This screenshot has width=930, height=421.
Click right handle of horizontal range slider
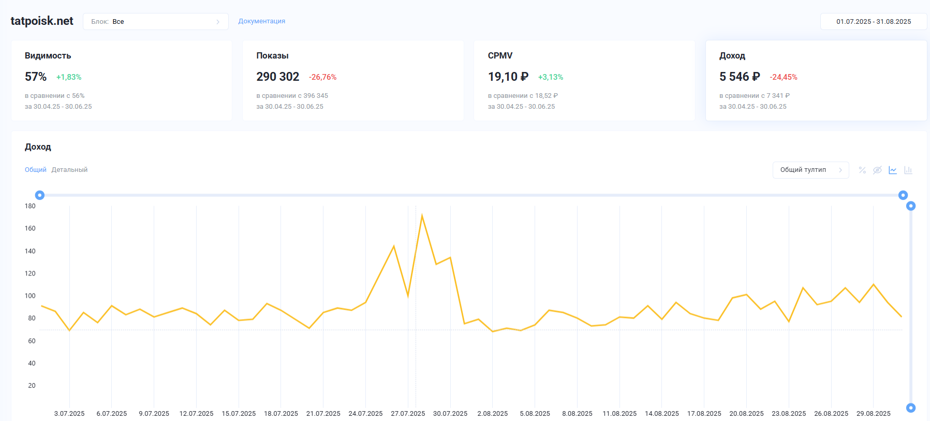(x=903, y=195)
